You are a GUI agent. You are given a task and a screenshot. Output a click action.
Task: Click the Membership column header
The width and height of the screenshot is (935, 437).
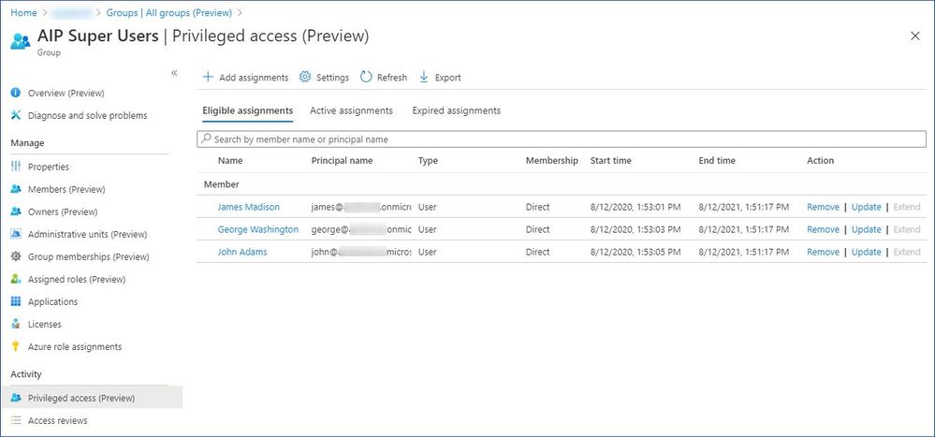[551, 160]
